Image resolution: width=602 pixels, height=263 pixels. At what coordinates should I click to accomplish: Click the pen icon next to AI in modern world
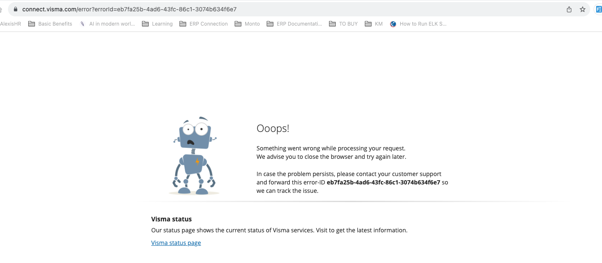point(82,24)
